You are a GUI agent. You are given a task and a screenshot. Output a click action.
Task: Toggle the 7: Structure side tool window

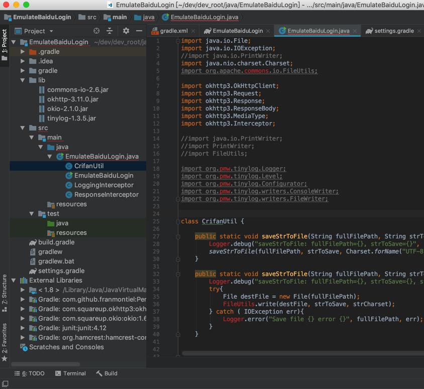(5, 293)
